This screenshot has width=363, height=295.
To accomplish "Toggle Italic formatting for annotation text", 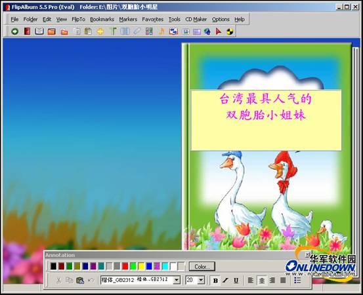I will click(225, 281).
